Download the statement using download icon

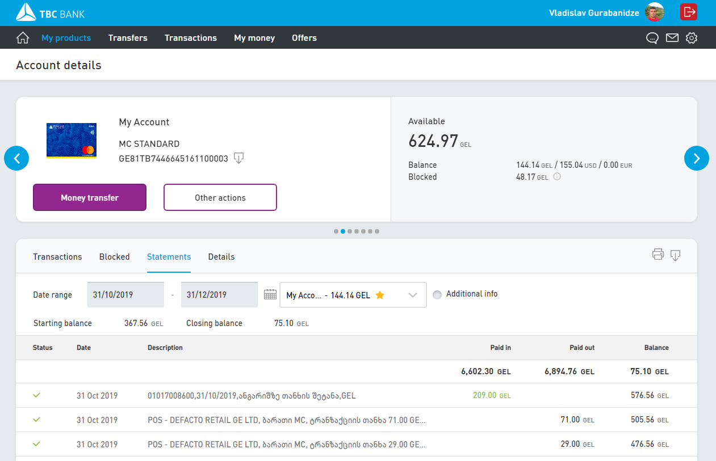(x=675, y=255)
